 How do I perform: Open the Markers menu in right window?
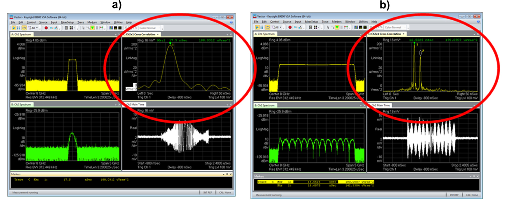pyautogui.click(x=337, y=22)
